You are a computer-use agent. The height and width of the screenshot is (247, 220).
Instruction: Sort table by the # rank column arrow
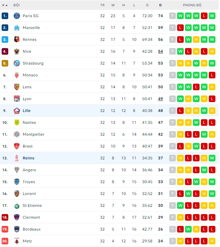(7, 5)
